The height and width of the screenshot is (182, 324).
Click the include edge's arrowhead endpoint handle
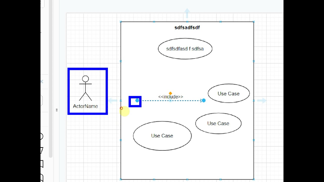204,100
